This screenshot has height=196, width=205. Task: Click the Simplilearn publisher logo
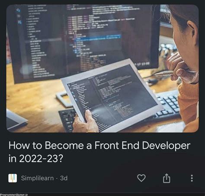coord(13,178)
